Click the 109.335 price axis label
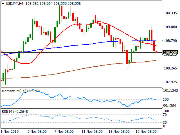This screenshot has height=135, width=180. click(170, 13)
